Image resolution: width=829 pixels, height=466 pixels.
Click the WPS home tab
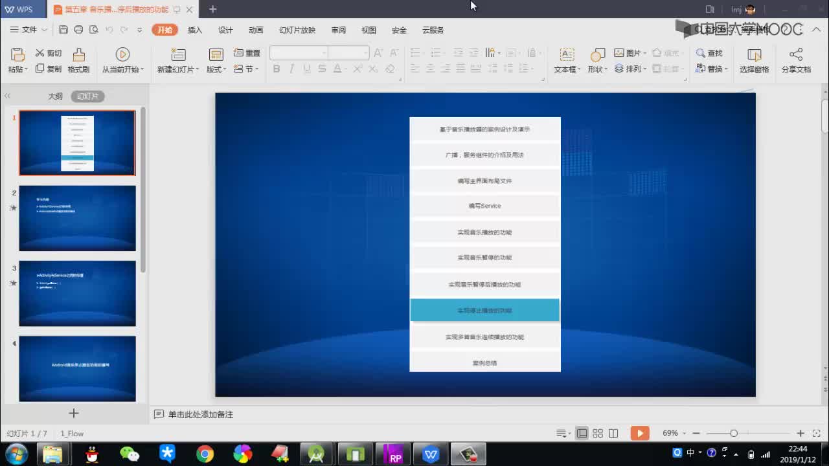coord(23,9)
